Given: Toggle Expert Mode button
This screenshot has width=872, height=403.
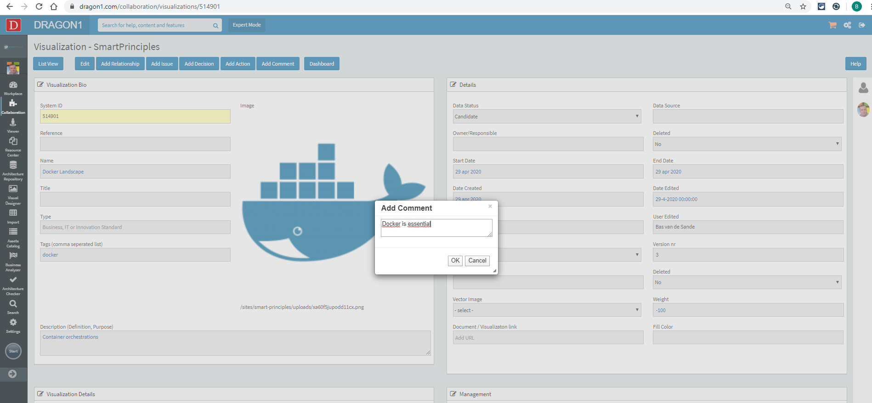Looking at the screenshot, I should 247,25.
